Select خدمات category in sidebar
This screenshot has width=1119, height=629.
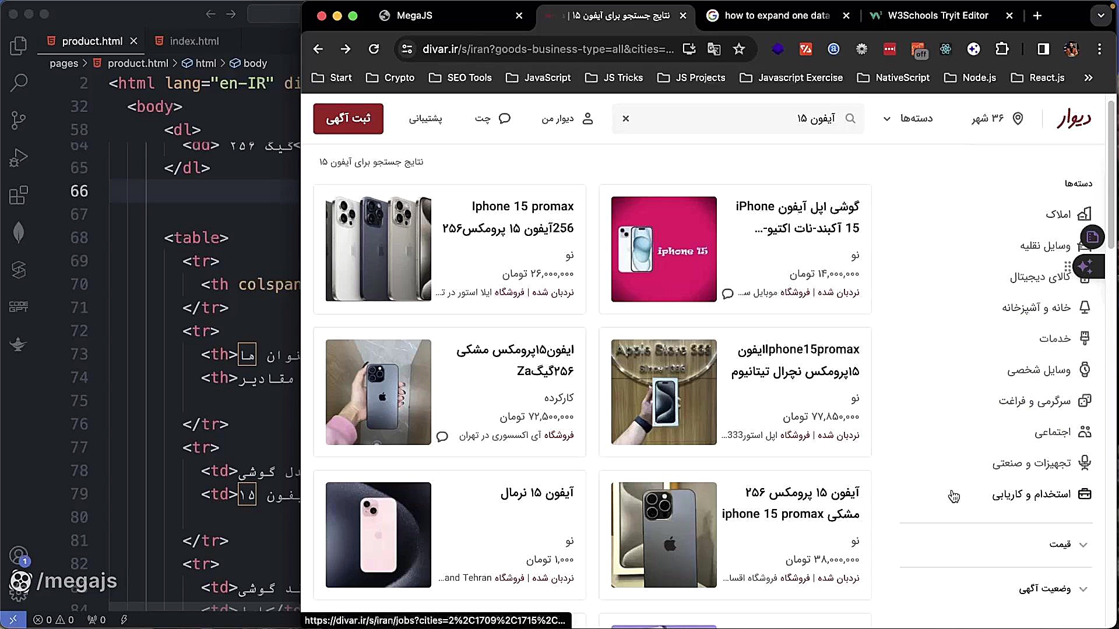click(x=1064, y=338)
